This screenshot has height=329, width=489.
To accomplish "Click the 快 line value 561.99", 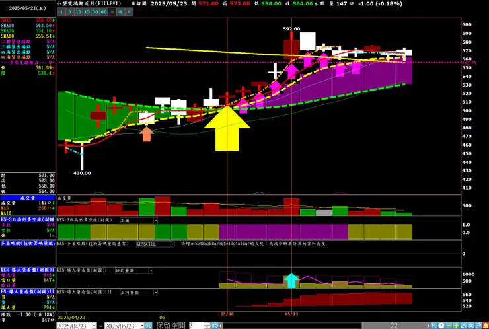I will pos(44,67).
